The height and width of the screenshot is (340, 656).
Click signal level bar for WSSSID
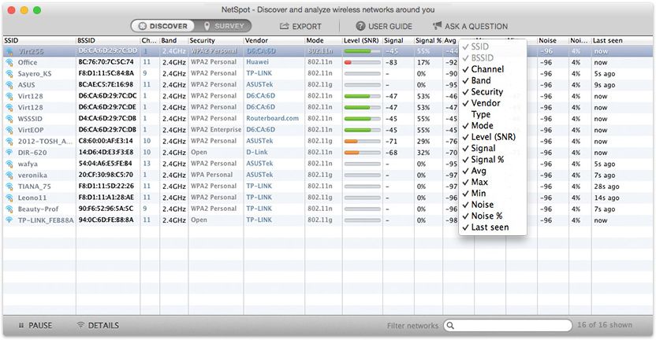tap(363, 119)
